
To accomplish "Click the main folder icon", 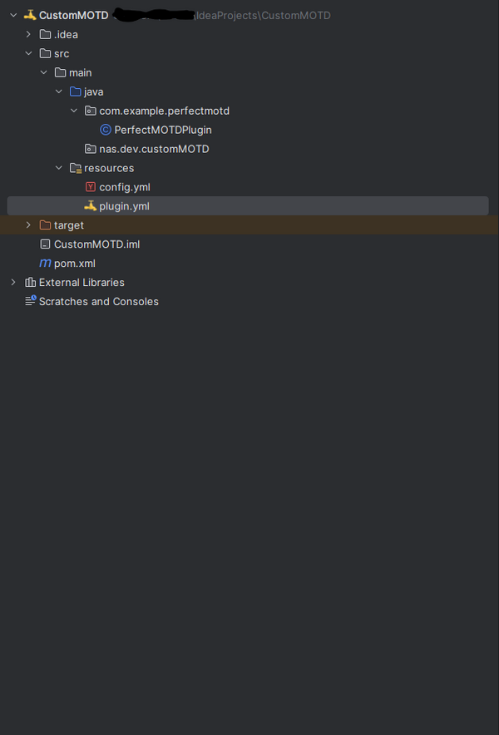I will click(60, 72).
